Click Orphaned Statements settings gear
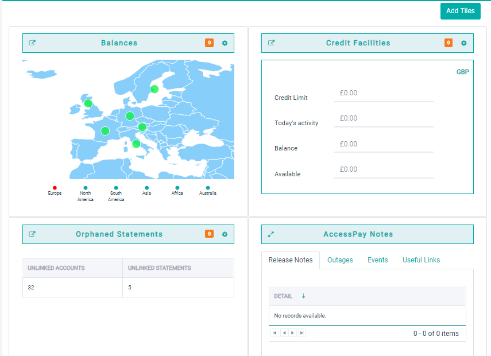The width and height of the screenshot is (491, 356). (225, 234)
